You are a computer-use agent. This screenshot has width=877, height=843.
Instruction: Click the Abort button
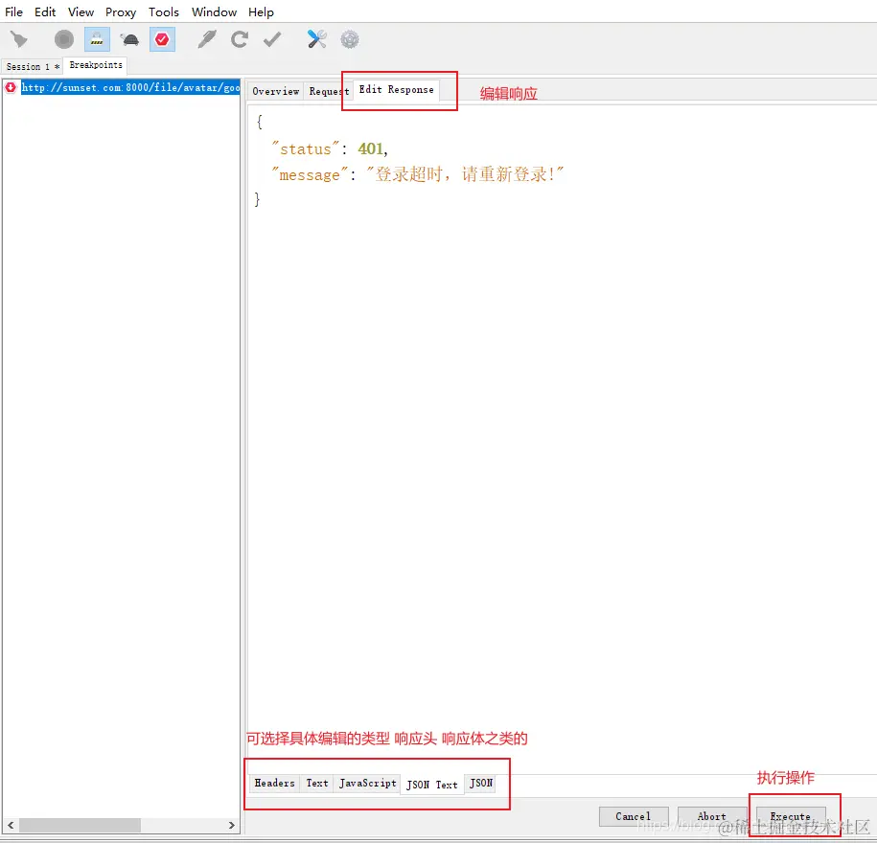pos(711,817)
